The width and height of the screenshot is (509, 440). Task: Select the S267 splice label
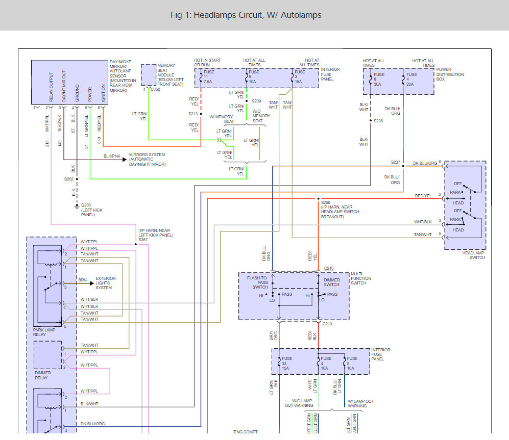[x=143, y=240]
